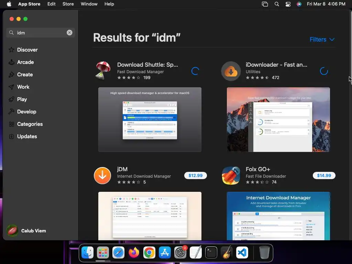The image size is (352, 264).
Task: Open the Edit menu
Action: tap(52, 4)
